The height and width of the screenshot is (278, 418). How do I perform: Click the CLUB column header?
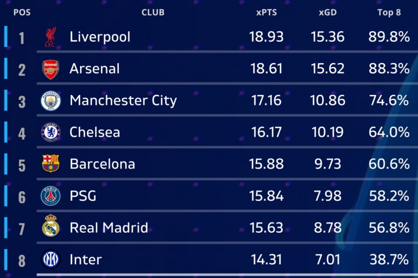tap(153, 12)
